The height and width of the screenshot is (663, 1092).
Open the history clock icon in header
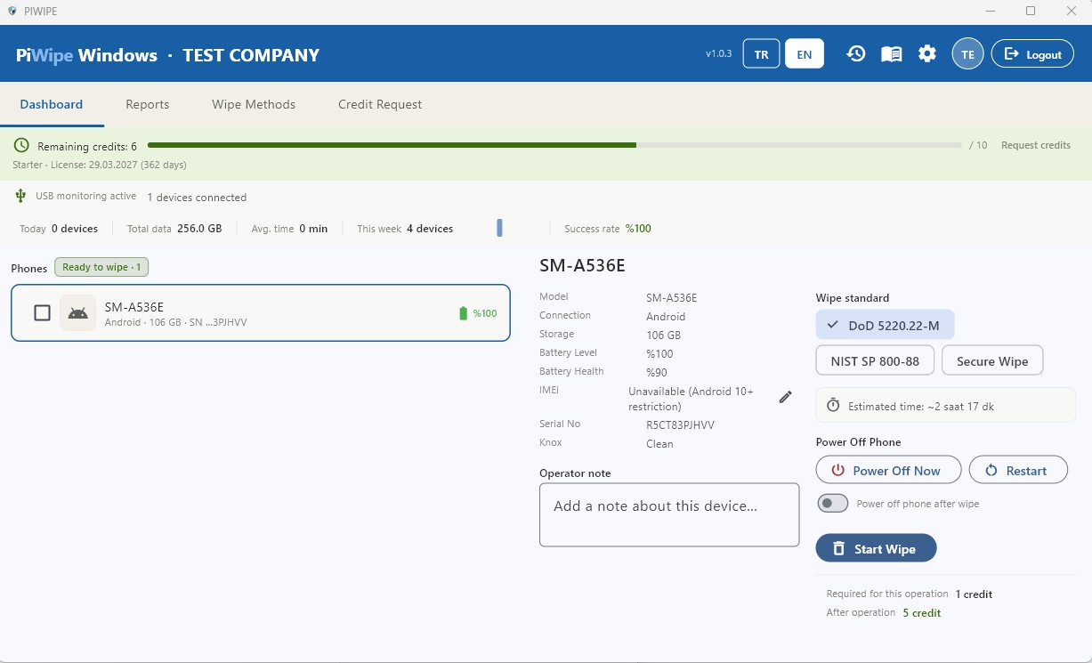tap(855, 54)
